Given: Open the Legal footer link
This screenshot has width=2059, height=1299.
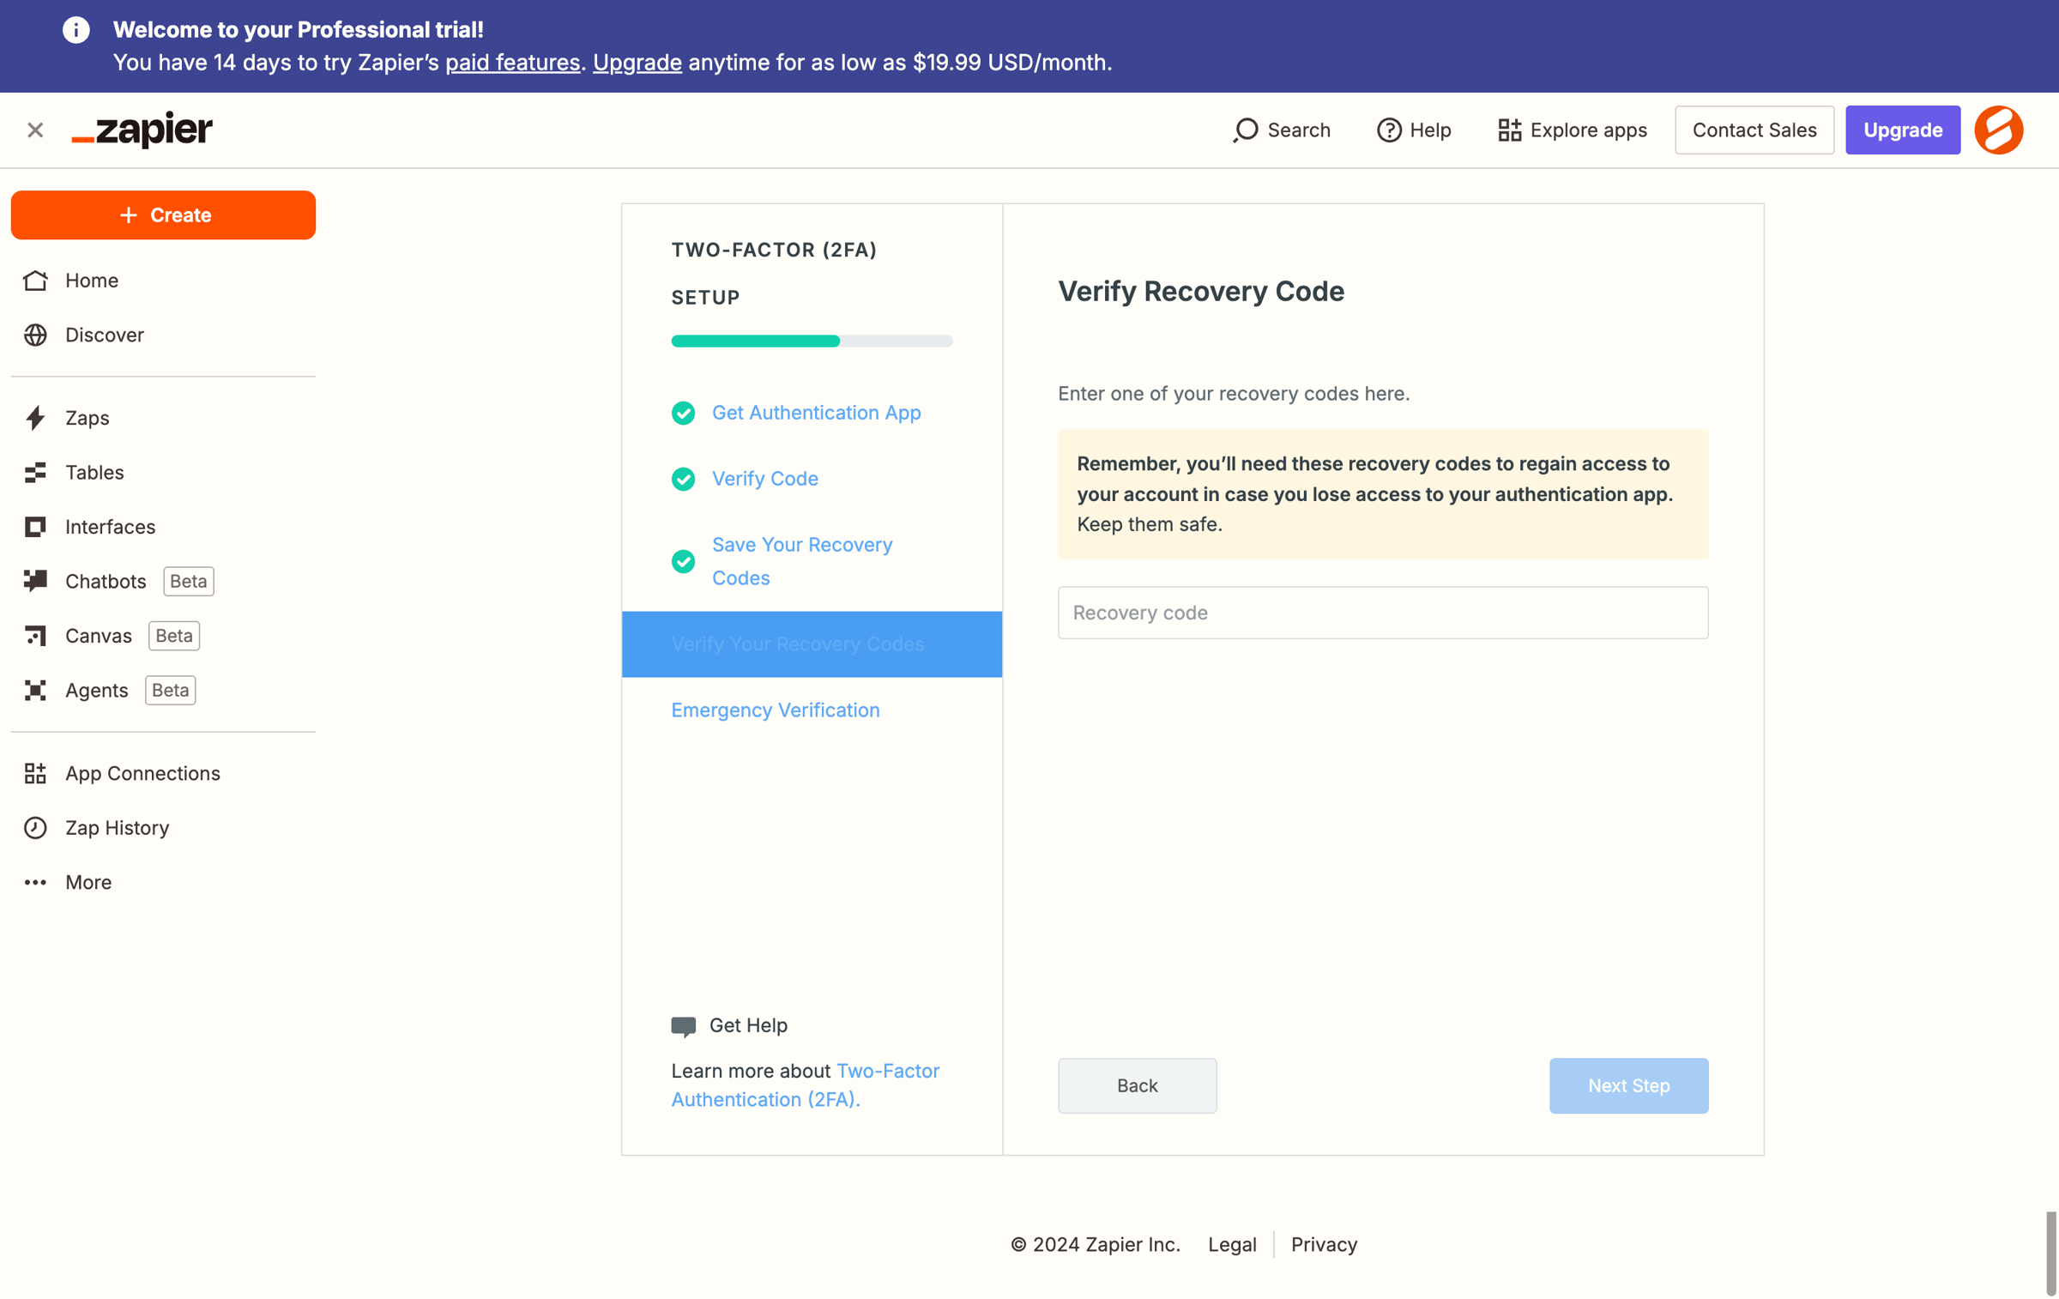Looking at the screenshot, I should tap(1232, 1244).
